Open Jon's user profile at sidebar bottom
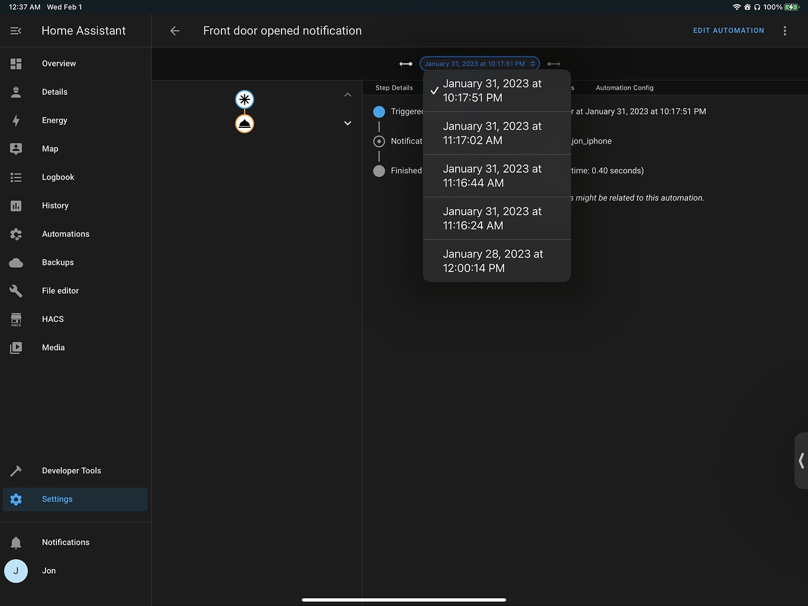 pos(16,571)
